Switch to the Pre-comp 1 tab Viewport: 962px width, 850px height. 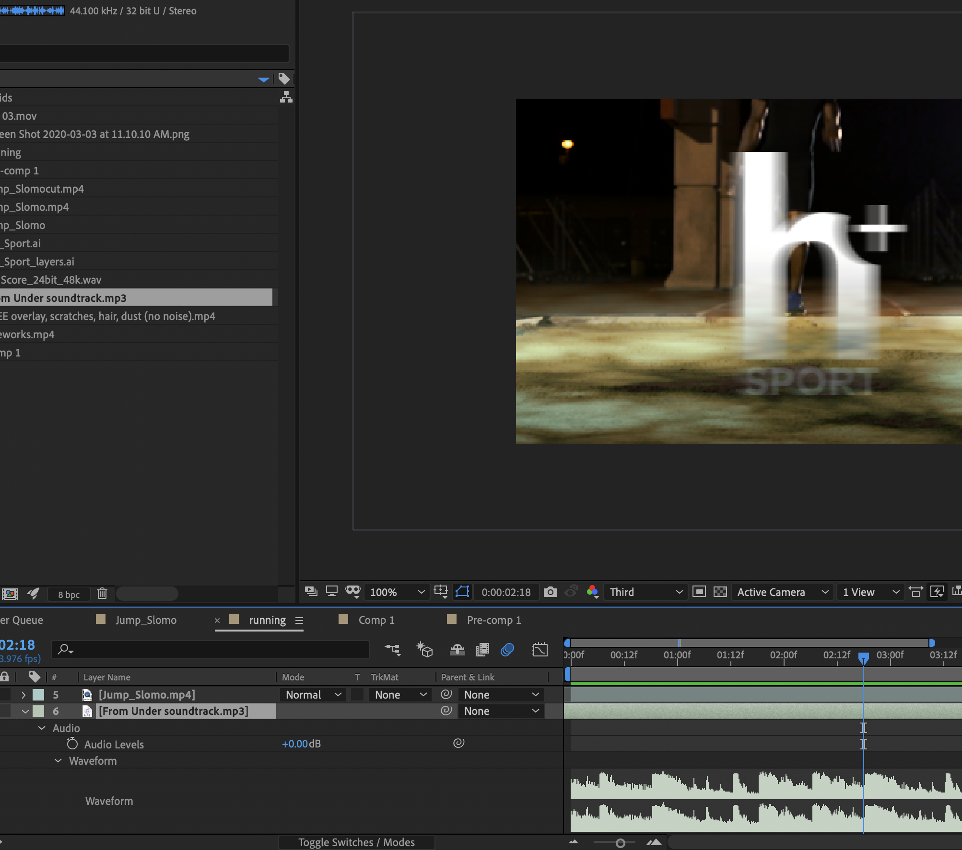point(493,620)
